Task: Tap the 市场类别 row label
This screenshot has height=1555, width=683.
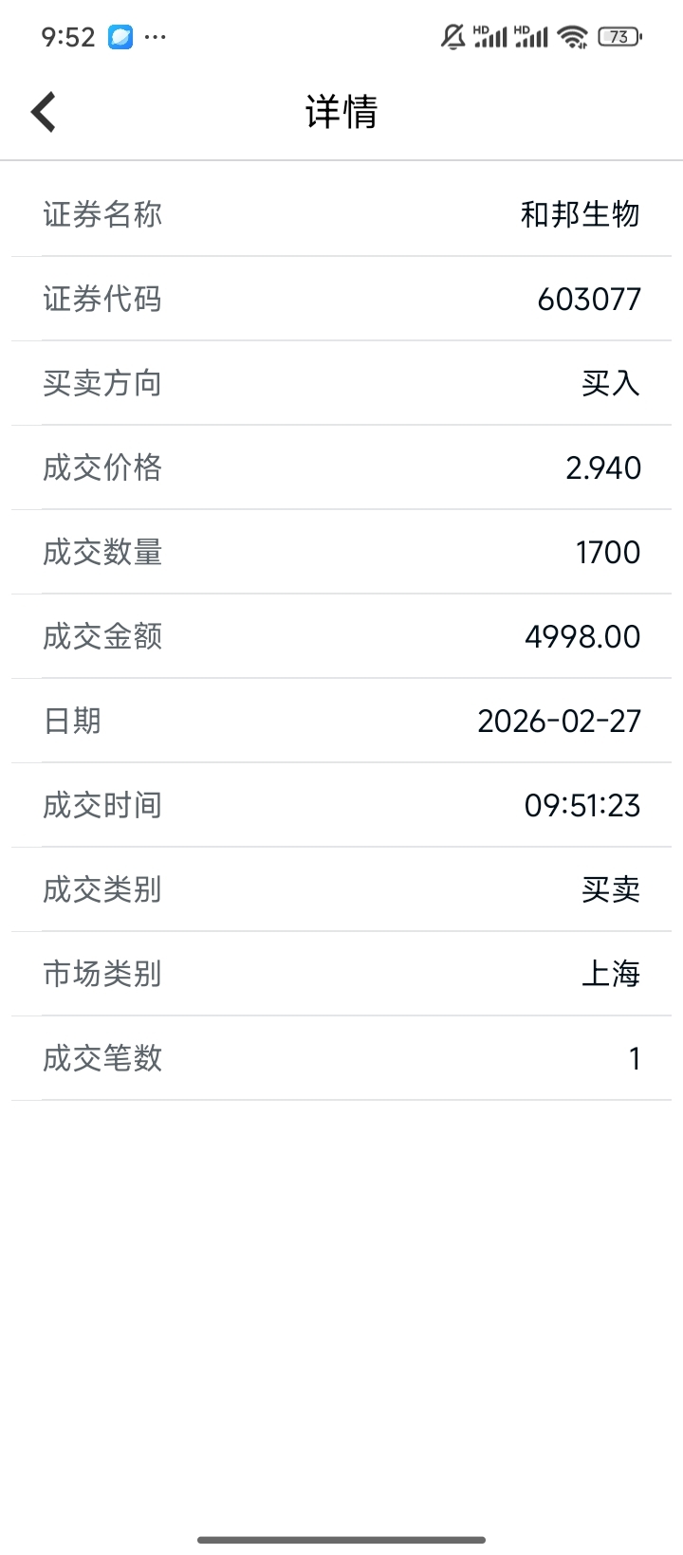Action: point(102,974)
